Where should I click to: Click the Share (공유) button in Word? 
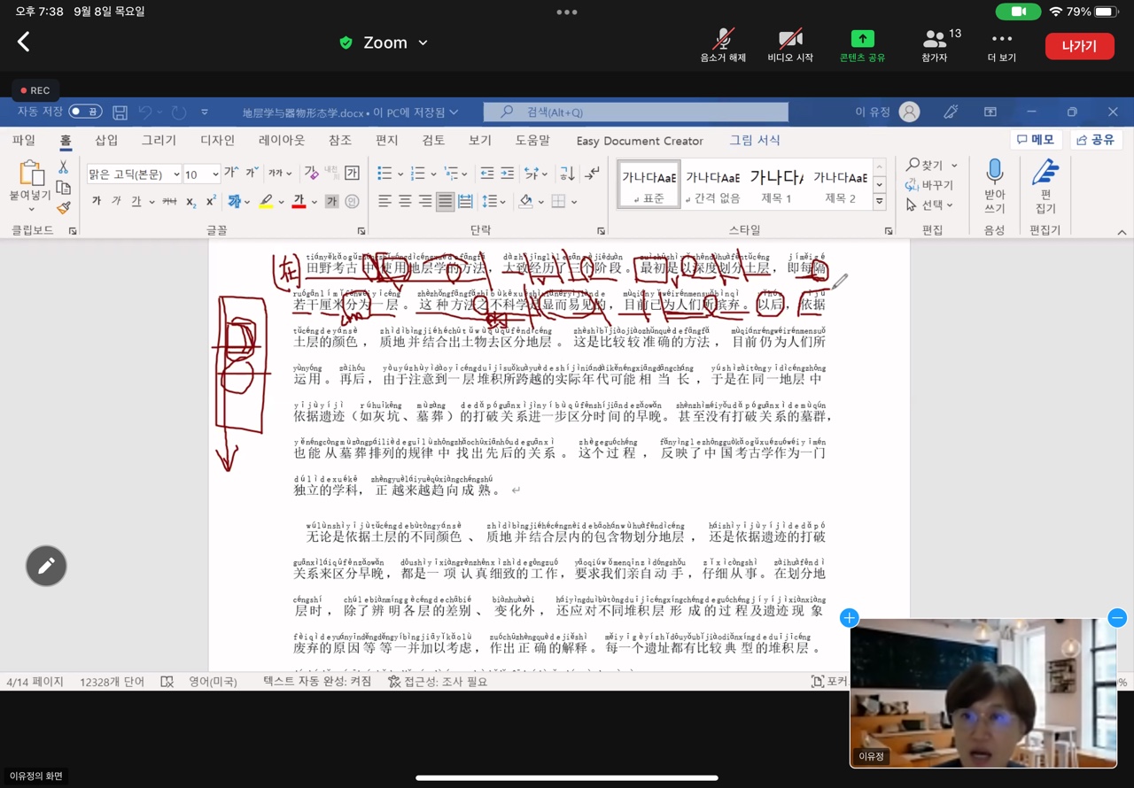pos(1096,140)
